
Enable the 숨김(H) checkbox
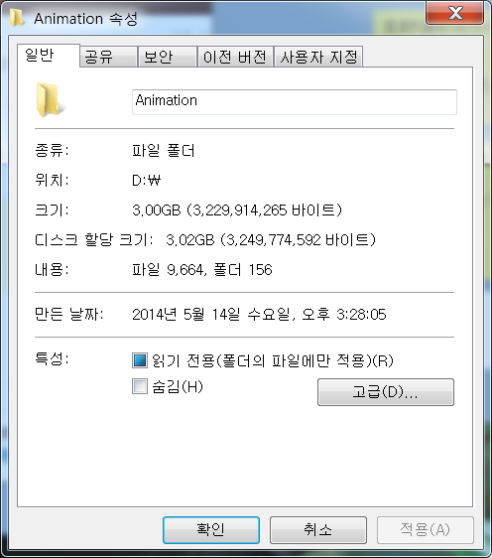(140, 386)
